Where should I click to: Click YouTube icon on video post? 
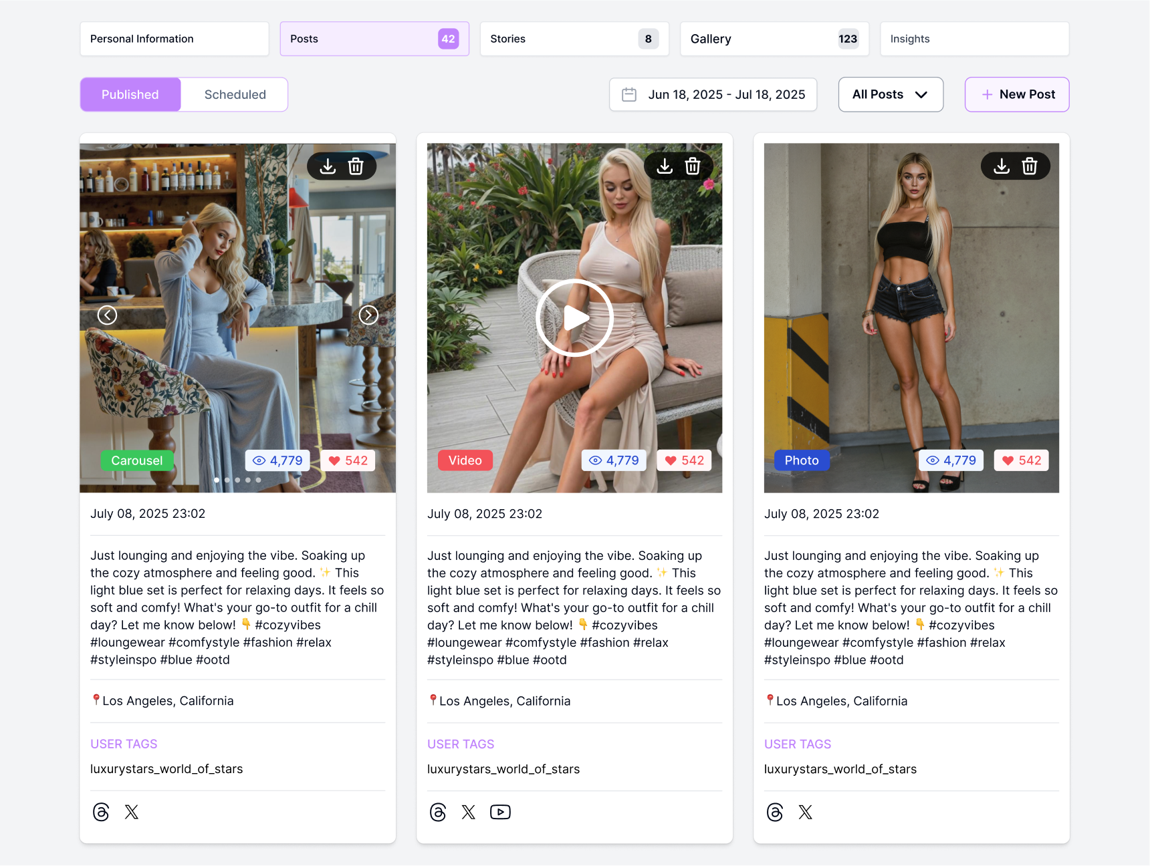pos(500,812)
